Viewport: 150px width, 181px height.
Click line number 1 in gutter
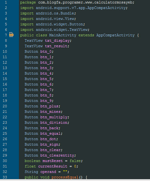[6, 2]
